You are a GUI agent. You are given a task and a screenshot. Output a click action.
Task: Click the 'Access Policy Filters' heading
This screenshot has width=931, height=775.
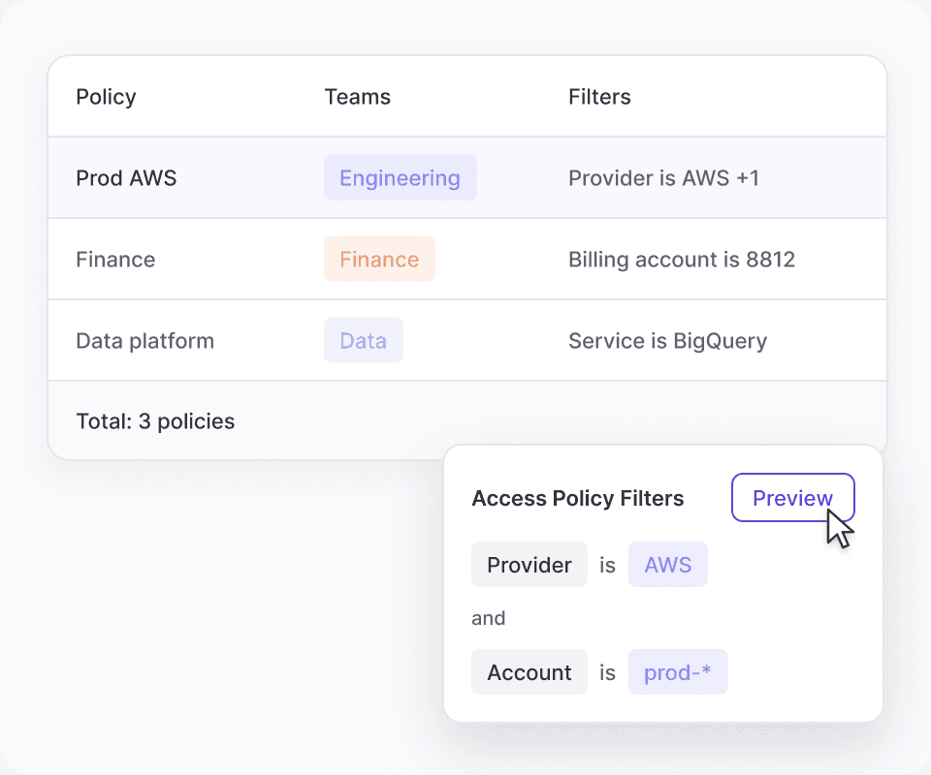(578, 498)
